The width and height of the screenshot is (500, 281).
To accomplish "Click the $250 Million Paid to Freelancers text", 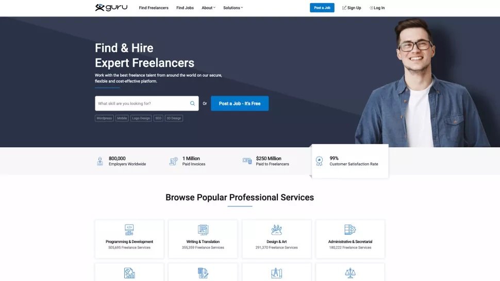I will [x=272, y=161].
